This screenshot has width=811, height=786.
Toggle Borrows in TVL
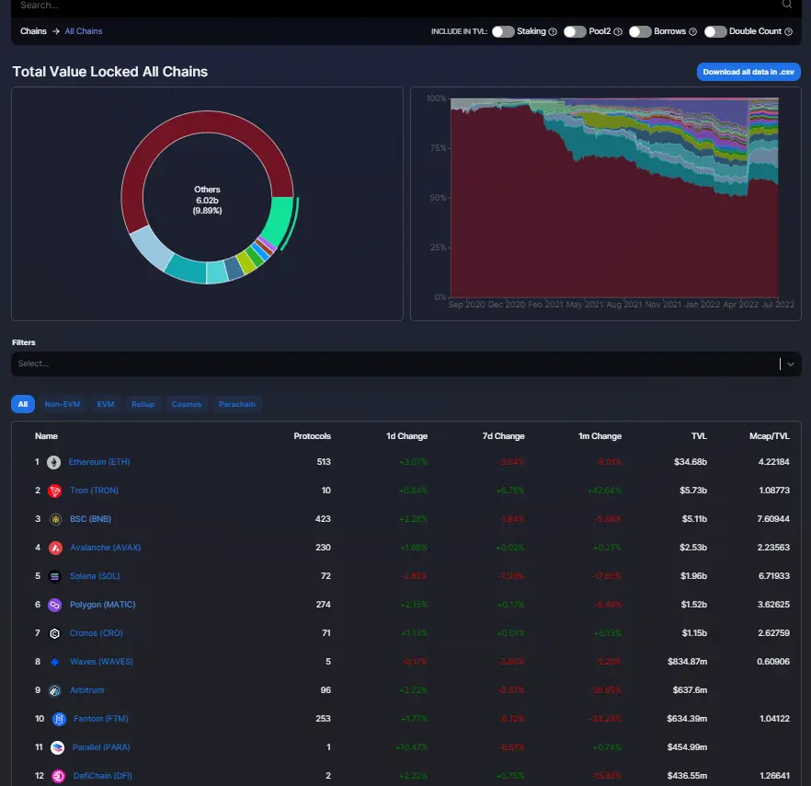point(640,31)
